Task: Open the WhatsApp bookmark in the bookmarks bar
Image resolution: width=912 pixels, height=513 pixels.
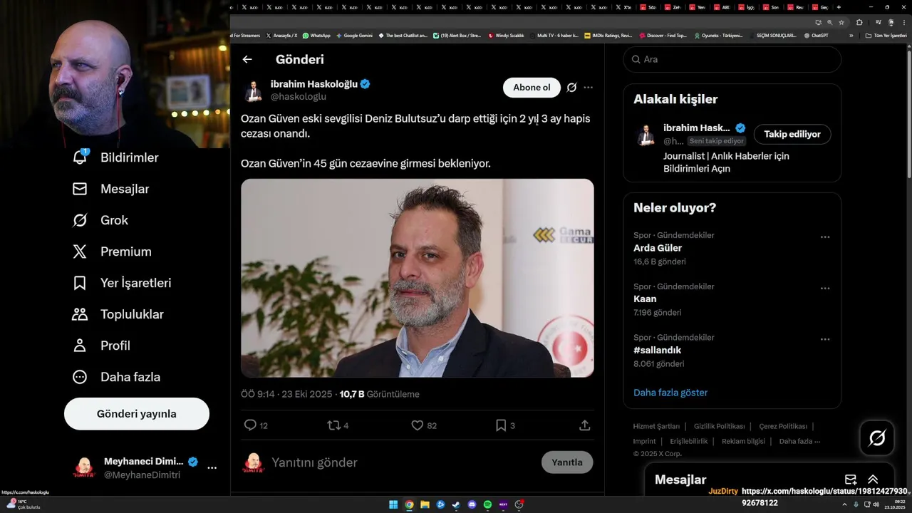Action: tap(316, 35)
